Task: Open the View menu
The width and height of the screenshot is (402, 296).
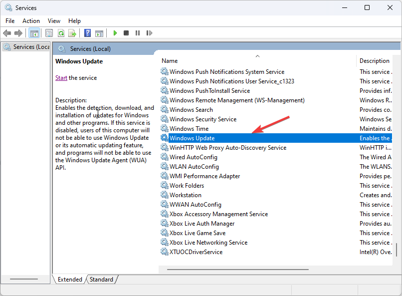Action: tap(54, 21)
